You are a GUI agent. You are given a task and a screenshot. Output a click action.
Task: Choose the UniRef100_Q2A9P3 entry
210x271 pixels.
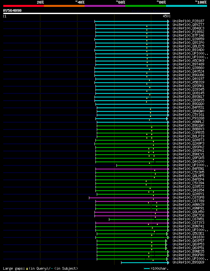188,143
